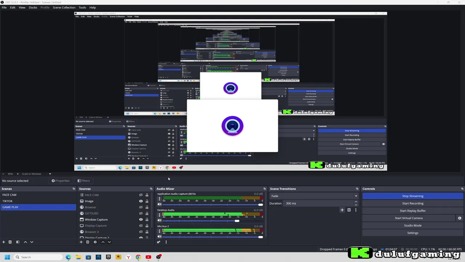The image size is (465, 262).
Task: Open Audio Mixer toolbar three-dot menu
Action: [x=166, y=242]
